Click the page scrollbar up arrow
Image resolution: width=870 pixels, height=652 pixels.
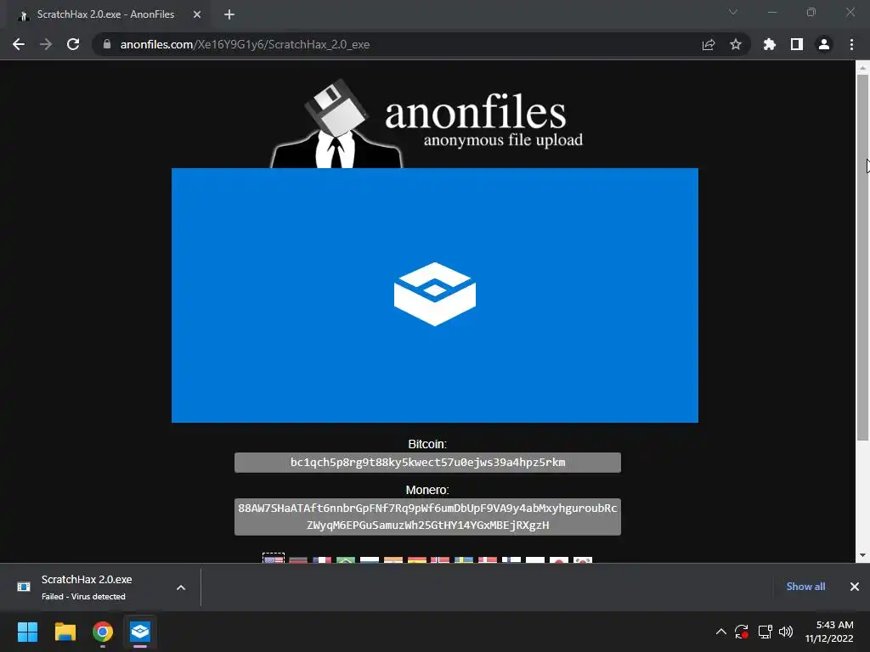point(862,68)
